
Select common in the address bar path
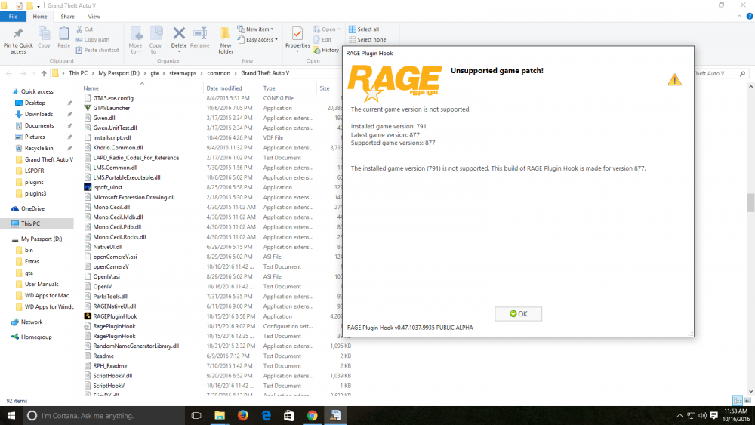coord(219,73)
